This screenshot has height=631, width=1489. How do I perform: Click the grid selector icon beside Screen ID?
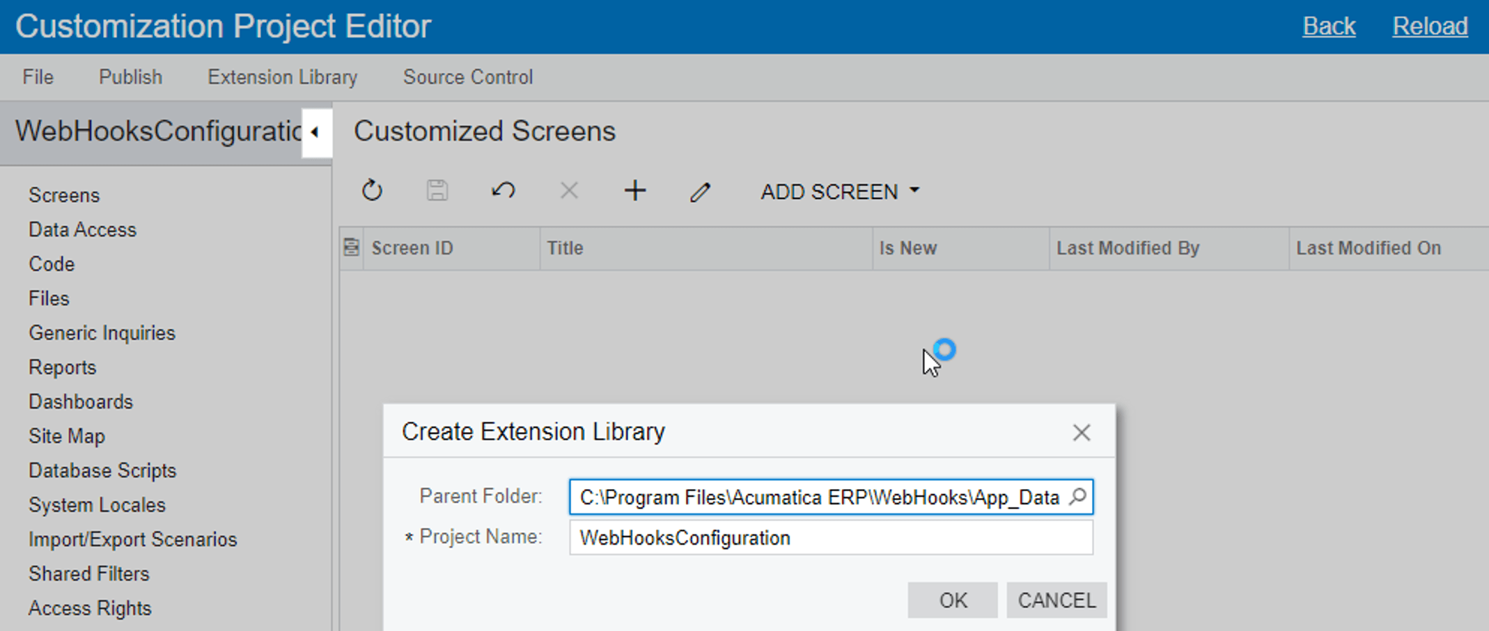click(x=352, y=248)
